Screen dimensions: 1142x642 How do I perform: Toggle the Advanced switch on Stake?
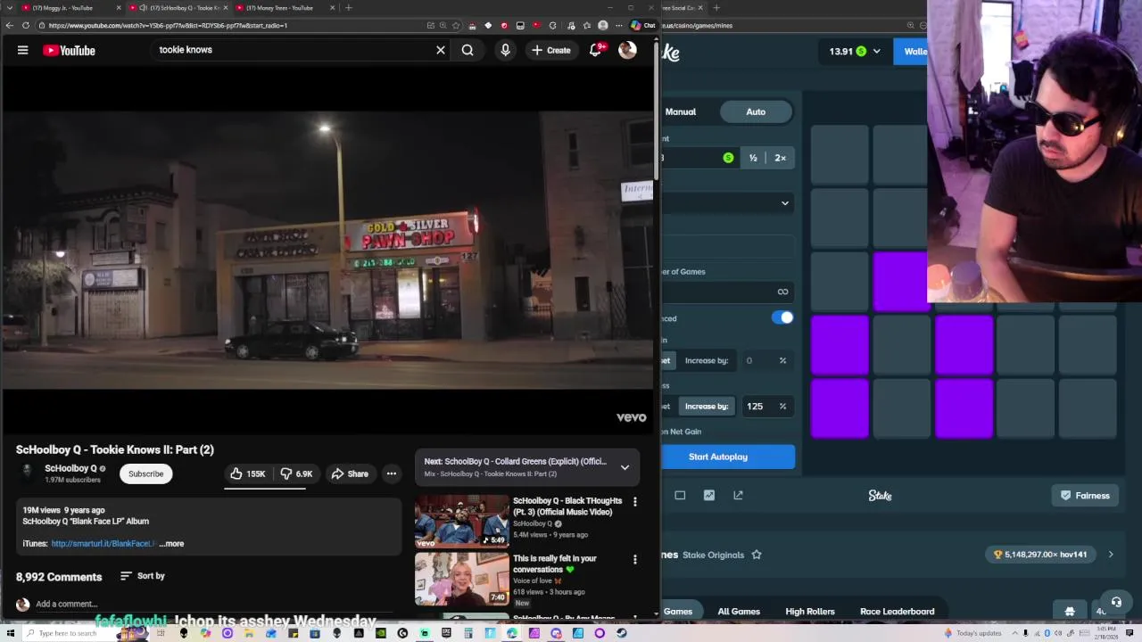point(782,317)
